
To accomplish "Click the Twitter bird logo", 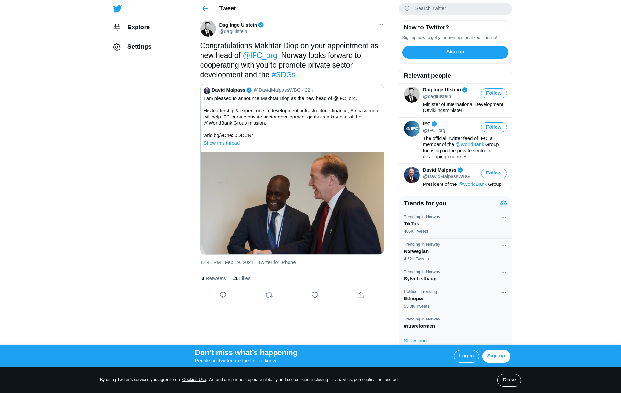I will 117,9.
